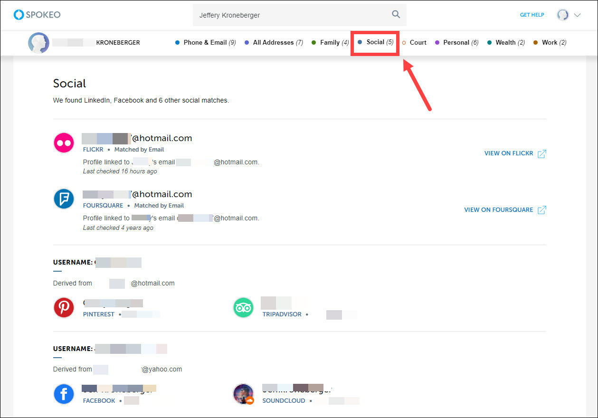Switch to the Wealth tab
The image size is (598, 418).
pyautogui.click(x=506, y=42)
